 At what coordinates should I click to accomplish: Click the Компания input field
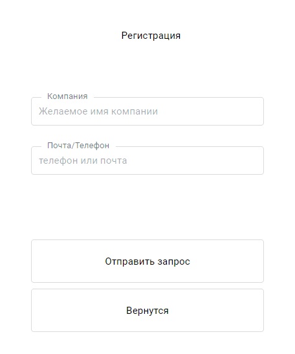coord(147,111)
